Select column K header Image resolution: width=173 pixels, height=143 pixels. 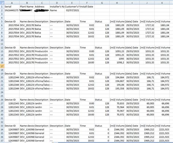[162, 3]
